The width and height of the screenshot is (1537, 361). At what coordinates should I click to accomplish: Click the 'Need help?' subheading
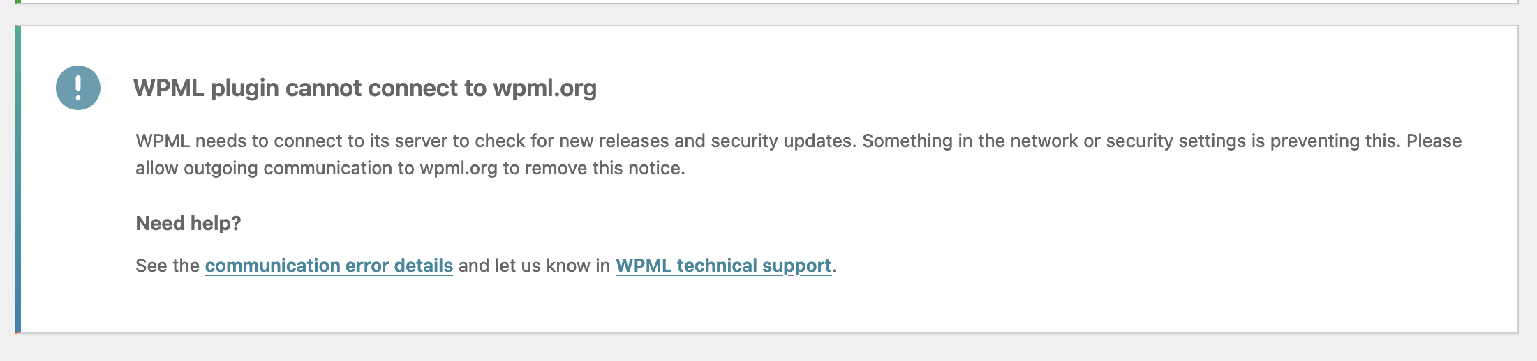(x=188, y=223)
